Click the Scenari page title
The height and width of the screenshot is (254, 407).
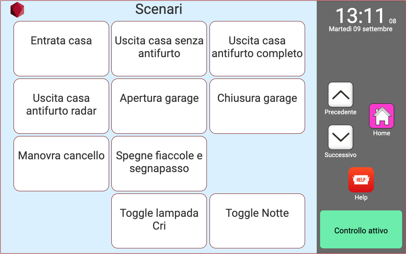159,9
